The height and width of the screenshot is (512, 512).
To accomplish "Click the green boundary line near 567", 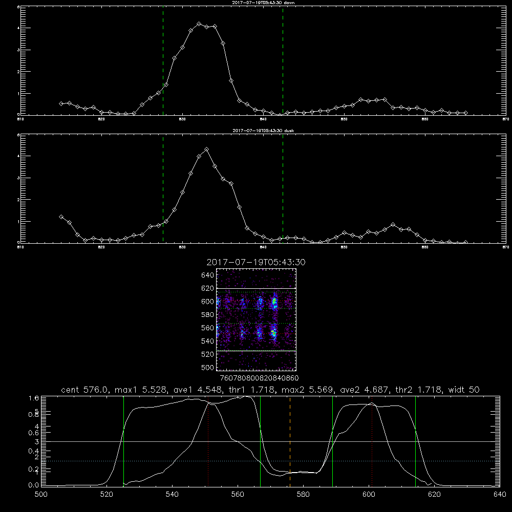I will [x=260, y=441].
